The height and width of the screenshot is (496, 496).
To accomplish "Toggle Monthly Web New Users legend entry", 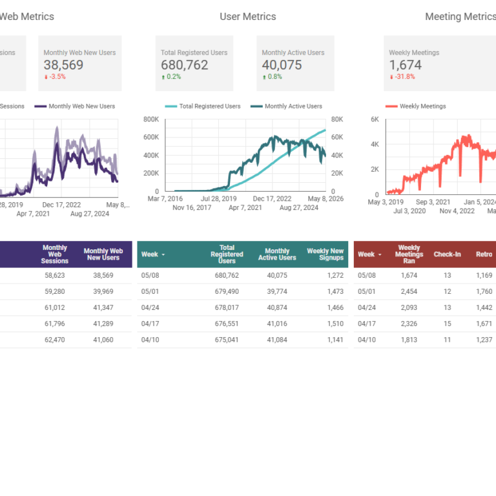I will click(x=75, y=107).
